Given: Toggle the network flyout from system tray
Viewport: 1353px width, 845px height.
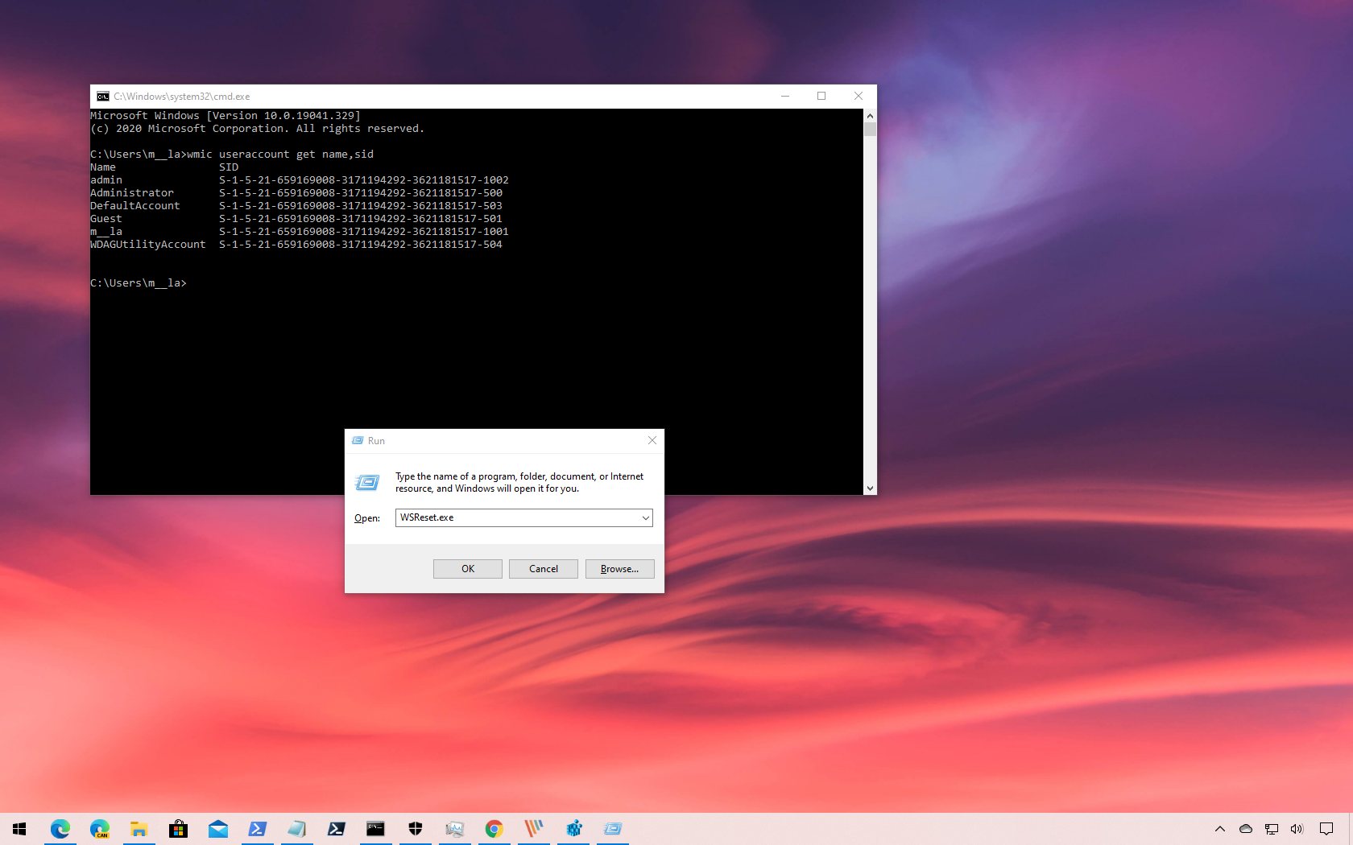Looking at the screenshot, I should click(1272, 829).
